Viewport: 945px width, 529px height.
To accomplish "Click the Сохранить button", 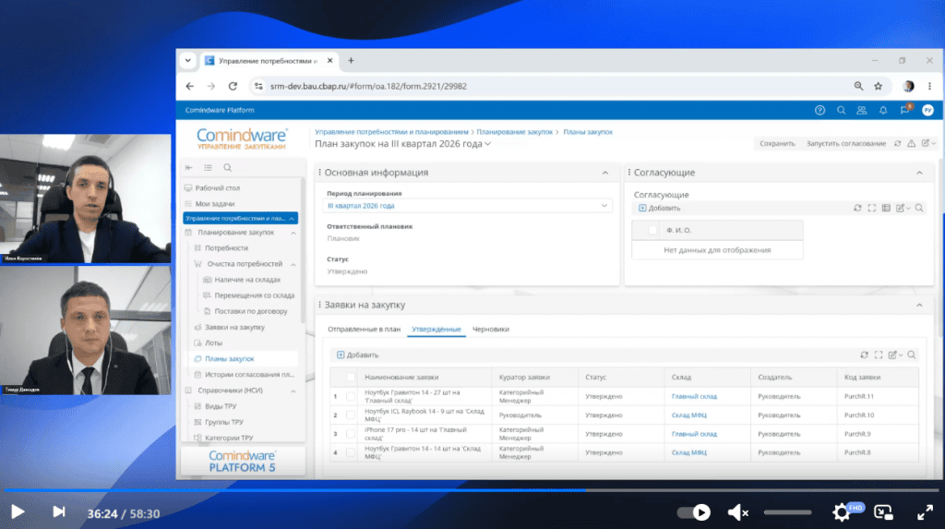I will pyautogui.click(x=777, y=144).
